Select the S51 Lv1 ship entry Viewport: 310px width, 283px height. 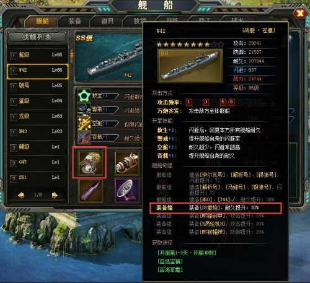38,178
